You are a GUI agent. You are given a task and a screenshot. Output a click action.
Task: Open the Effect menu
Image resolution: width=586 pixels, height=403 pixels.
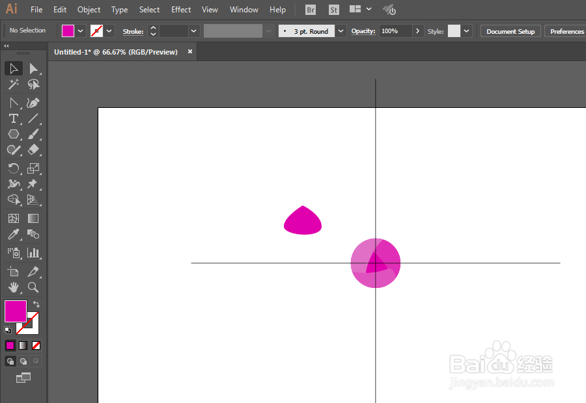point(181,10)
